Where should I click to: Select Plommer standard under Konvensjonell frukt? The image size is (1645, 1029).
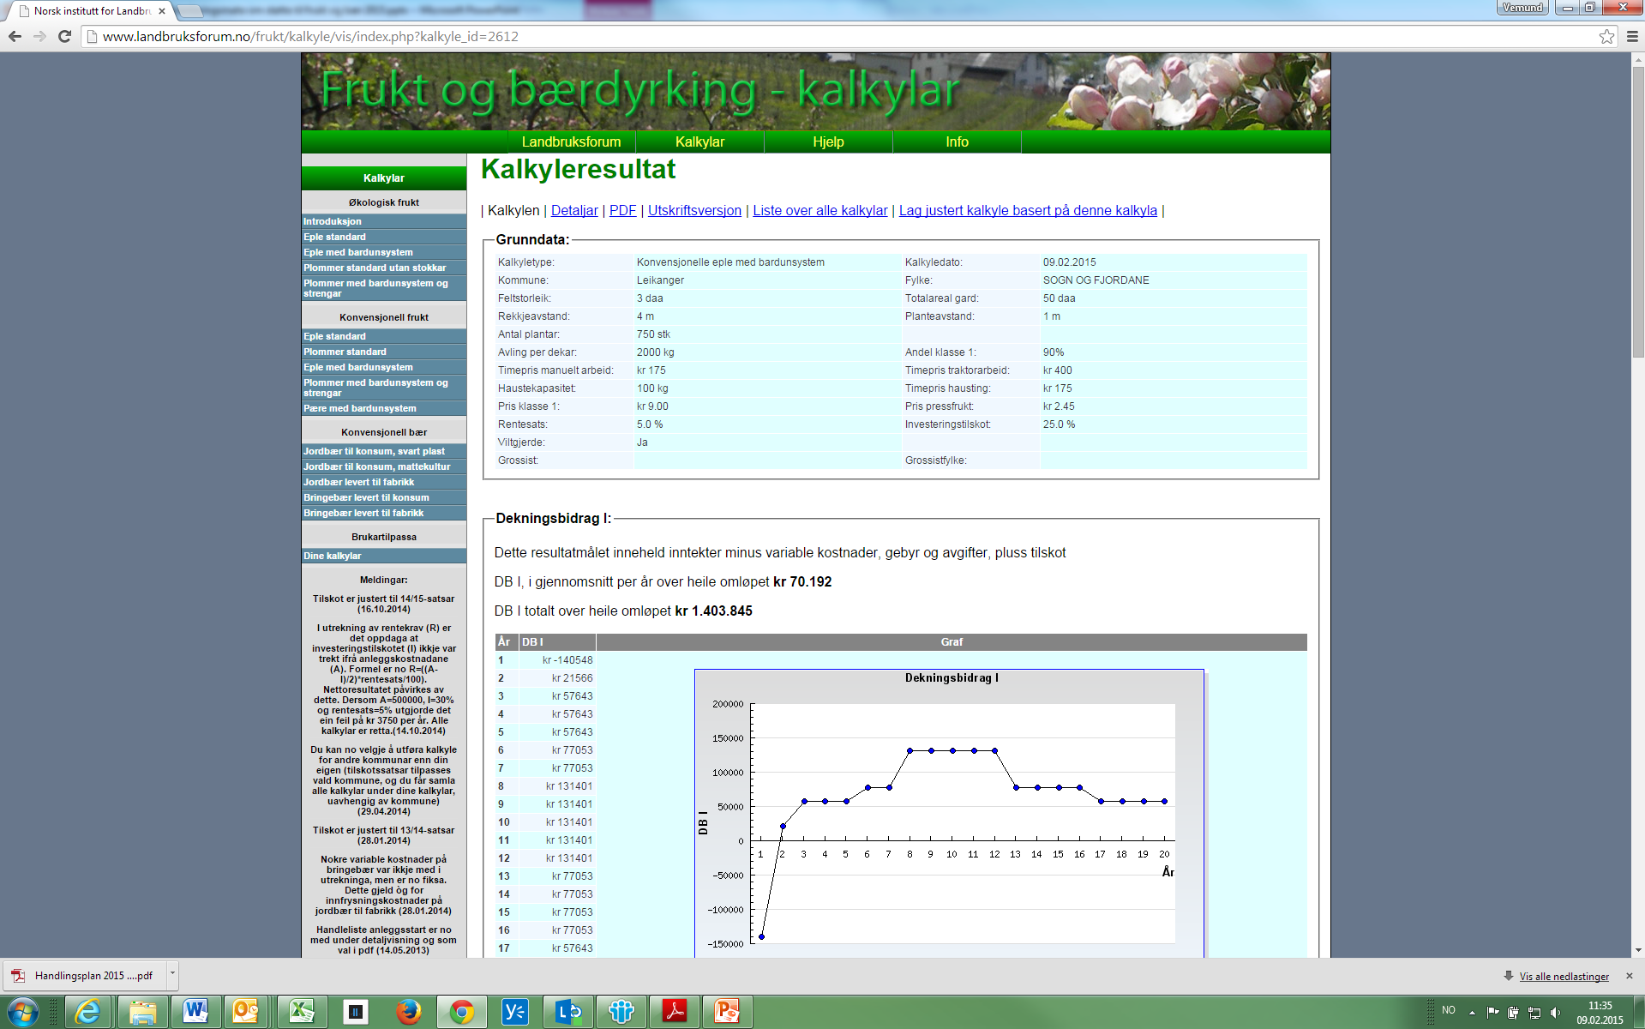tap(384, 352)
